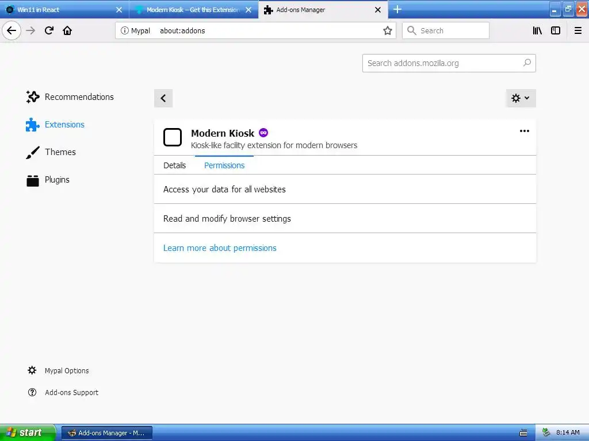
Task: Submit add-on search with magnifier icon
Action: [527, 63]
